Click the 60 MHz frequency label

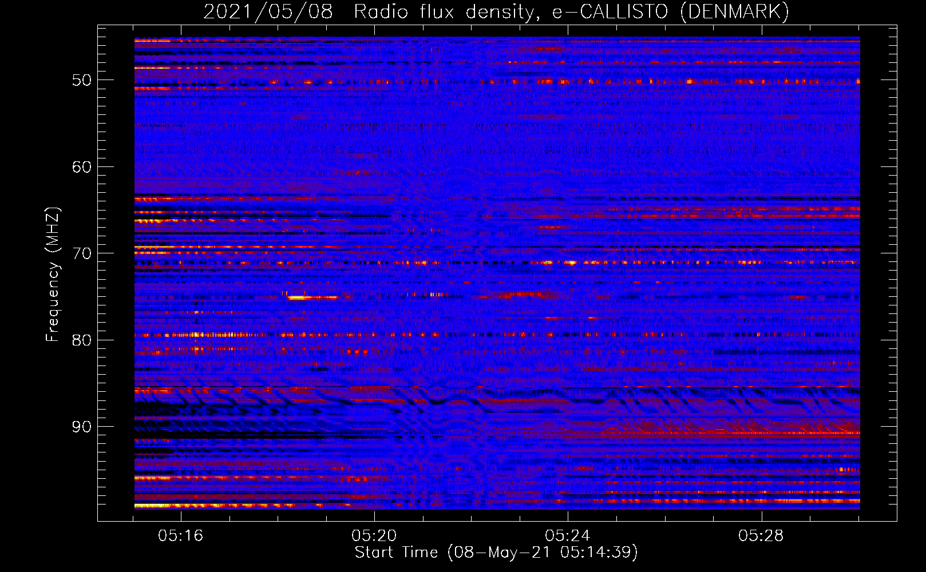click(x=81, y=167)
